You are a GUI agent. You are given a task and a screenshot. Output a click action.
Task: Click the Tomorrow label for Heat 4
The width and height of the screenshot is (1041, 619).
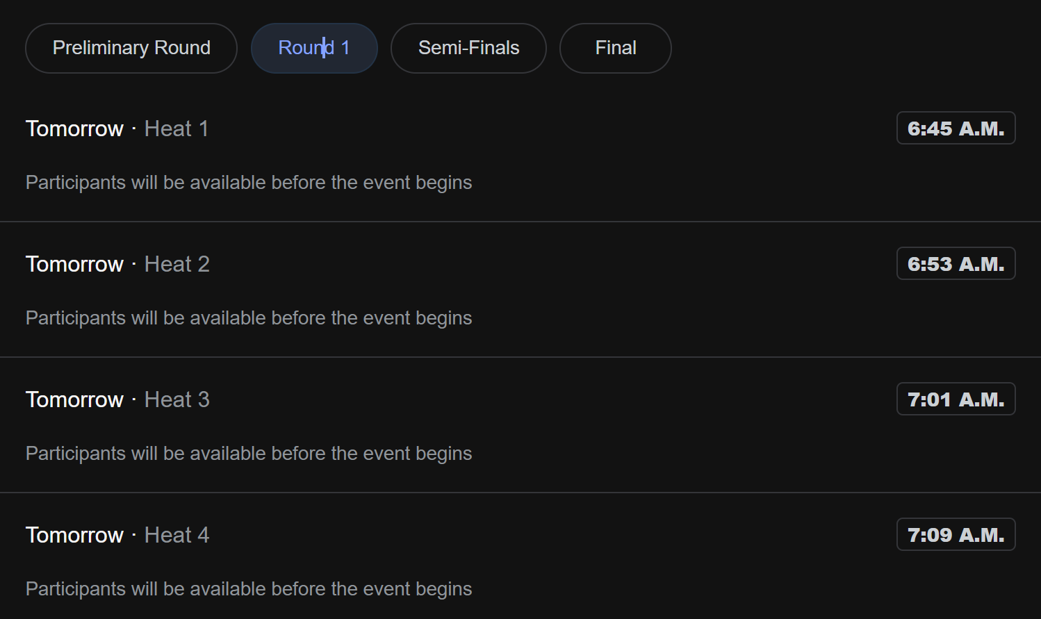(x=74, y=535)
